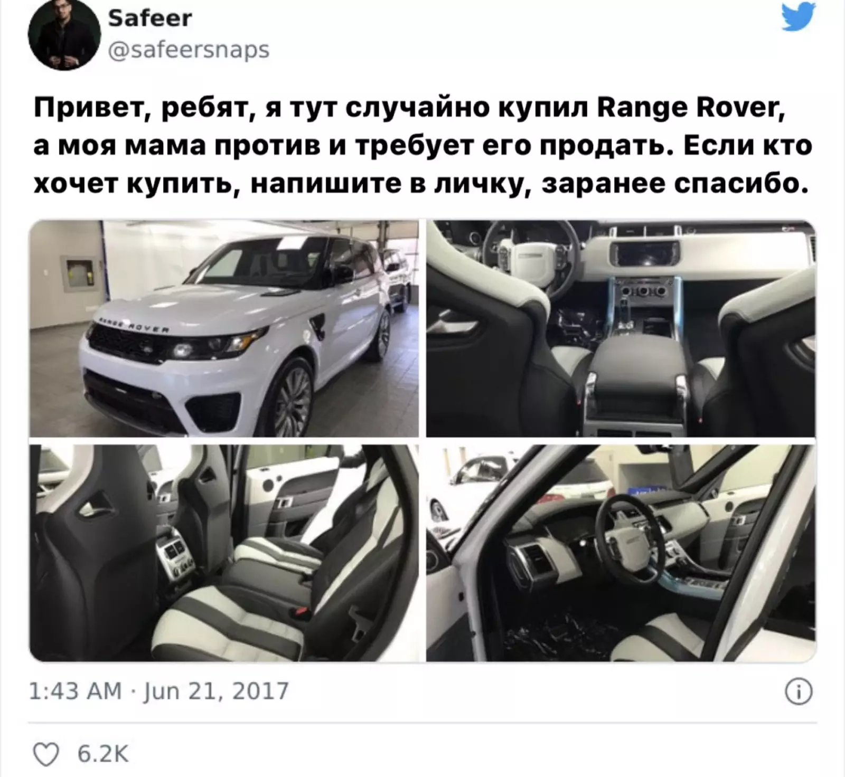Open the Jun 21, 2017 date link

click(217, 691)
